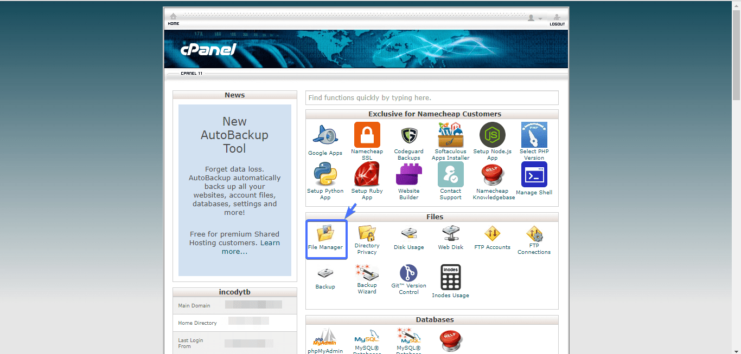Image resolution: width=741 pixels, height=354 pixels.
Task: Open Setup Node.js App
Action: click(492, 135)
